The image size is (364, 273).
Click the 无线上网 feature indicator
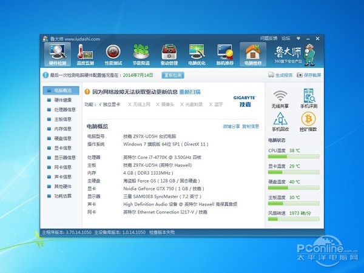[x=140, y=104]
